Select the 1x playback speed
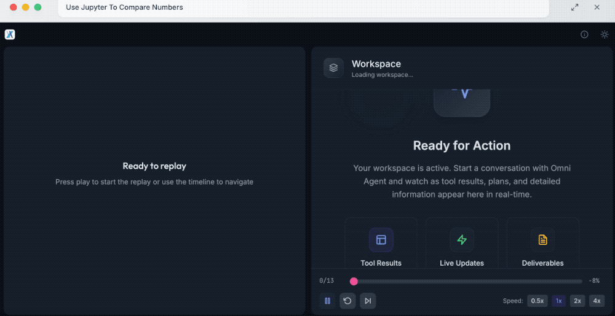This screenshot has width=615, height=316. coord(559,301)
